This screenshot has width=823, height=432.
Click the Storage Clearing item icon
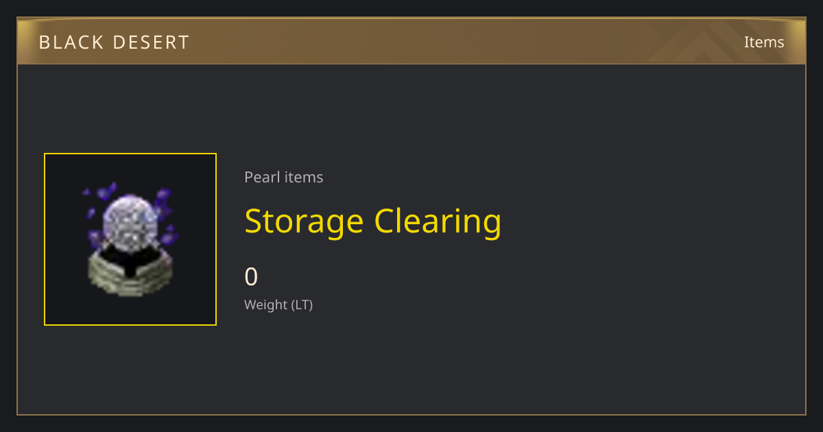[130, 239]
